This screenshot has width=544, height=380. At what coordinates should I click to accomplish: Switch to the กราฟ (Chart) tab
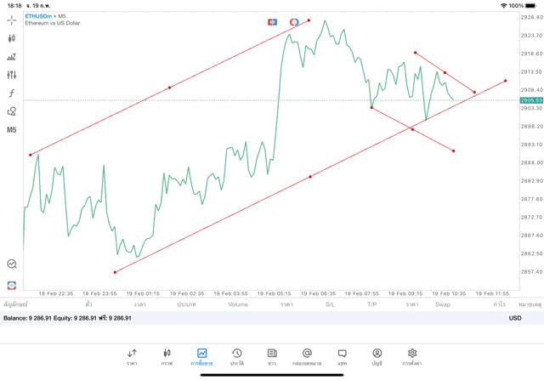pos(167,356)
